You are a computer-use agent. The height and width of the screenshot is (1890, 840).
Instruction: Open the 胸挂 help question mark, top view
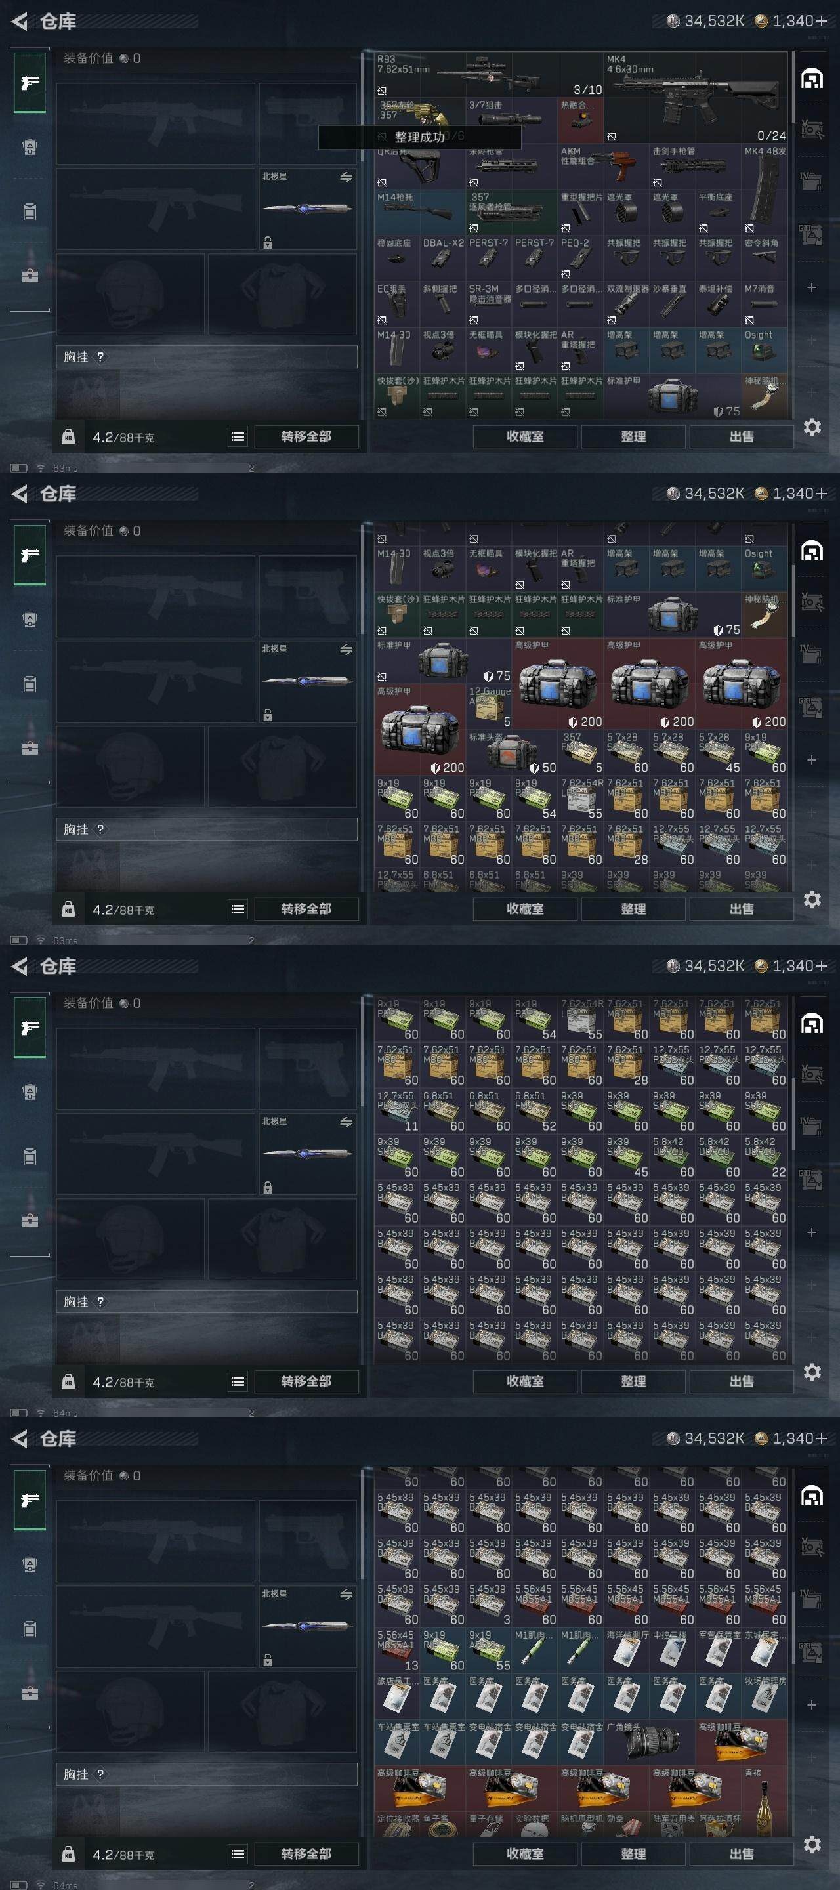(100, 356)
